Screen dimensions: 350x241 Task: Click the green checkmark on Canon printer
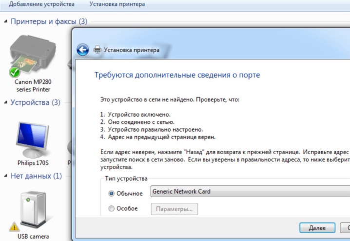point(15,72)
